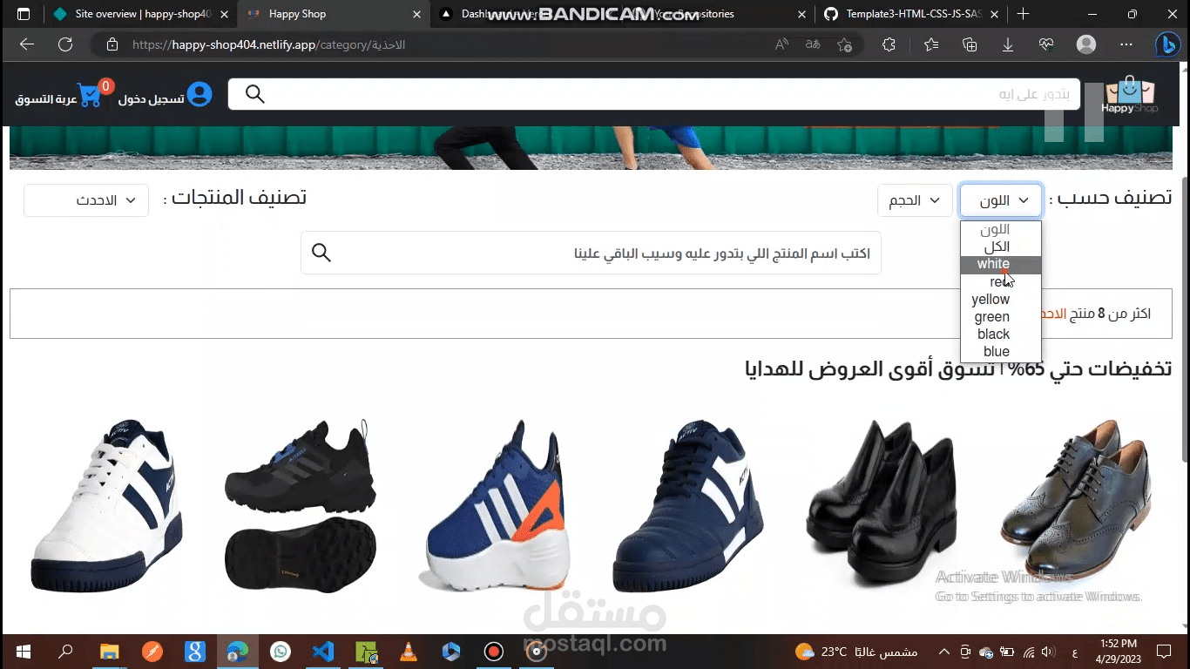The image size is (1190, 669).
Task: Click the padlock site info icon
Action: (112, 44)
